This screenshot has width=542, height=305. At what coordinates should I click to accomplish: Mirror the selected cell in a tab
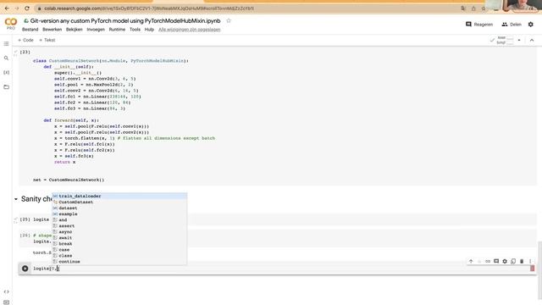click(513, 262)
